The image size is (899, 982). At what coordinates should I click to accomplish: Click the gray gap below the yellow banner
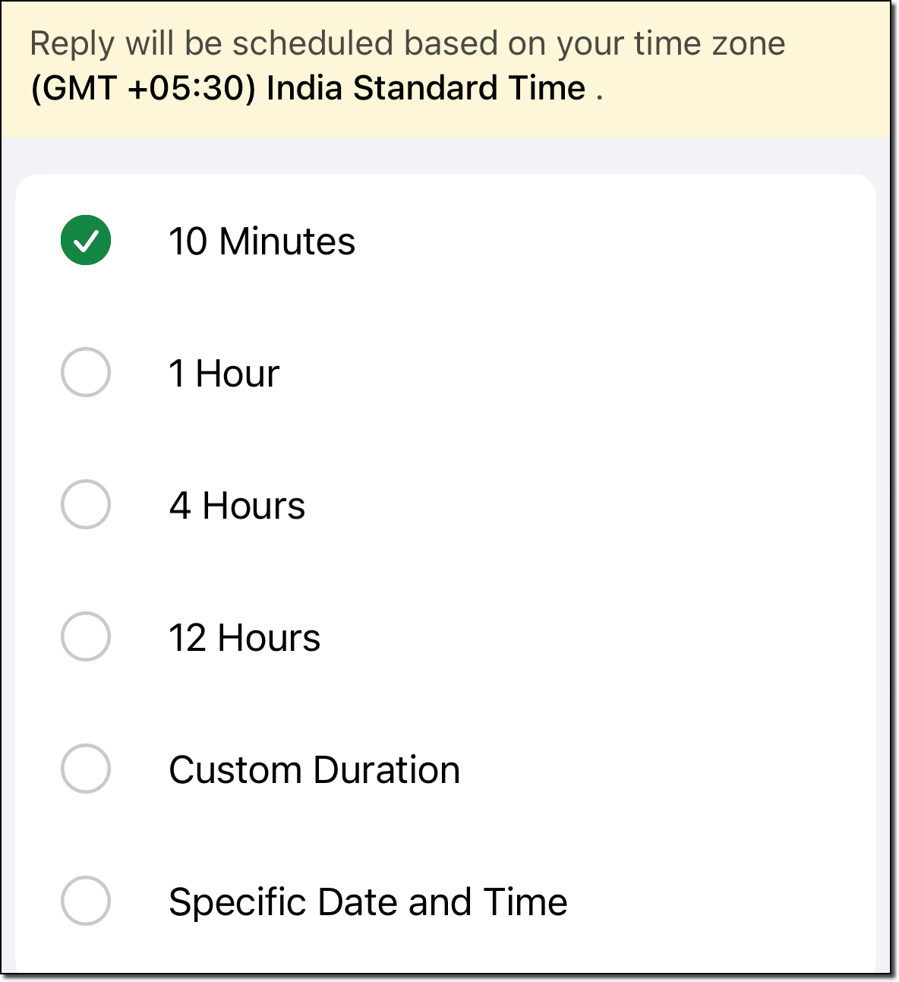[446, 156]
